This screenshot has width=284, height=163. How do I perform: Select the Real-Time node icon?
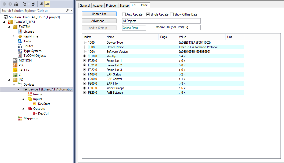20,36
